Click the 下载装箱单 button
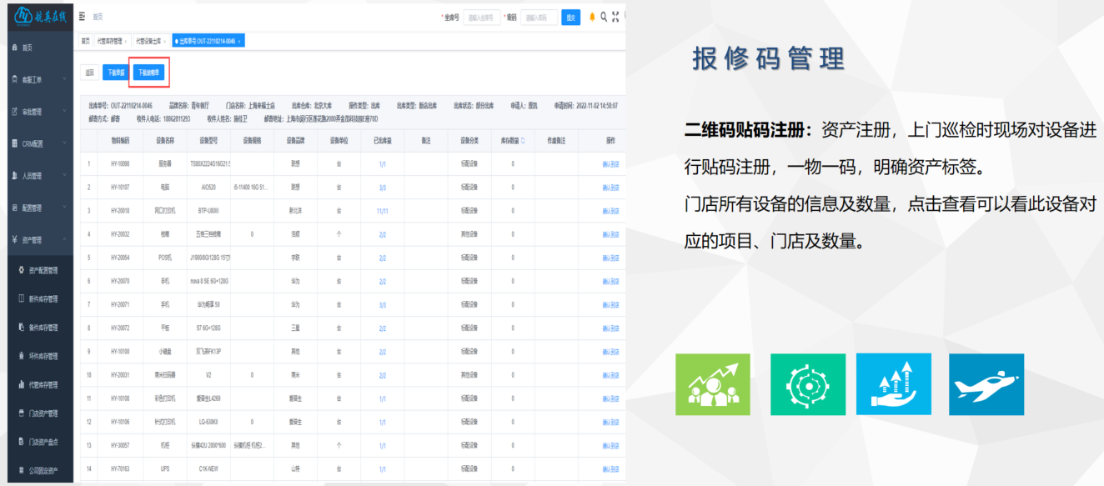This screenshot has width=1104, height=486. [149, 73]
